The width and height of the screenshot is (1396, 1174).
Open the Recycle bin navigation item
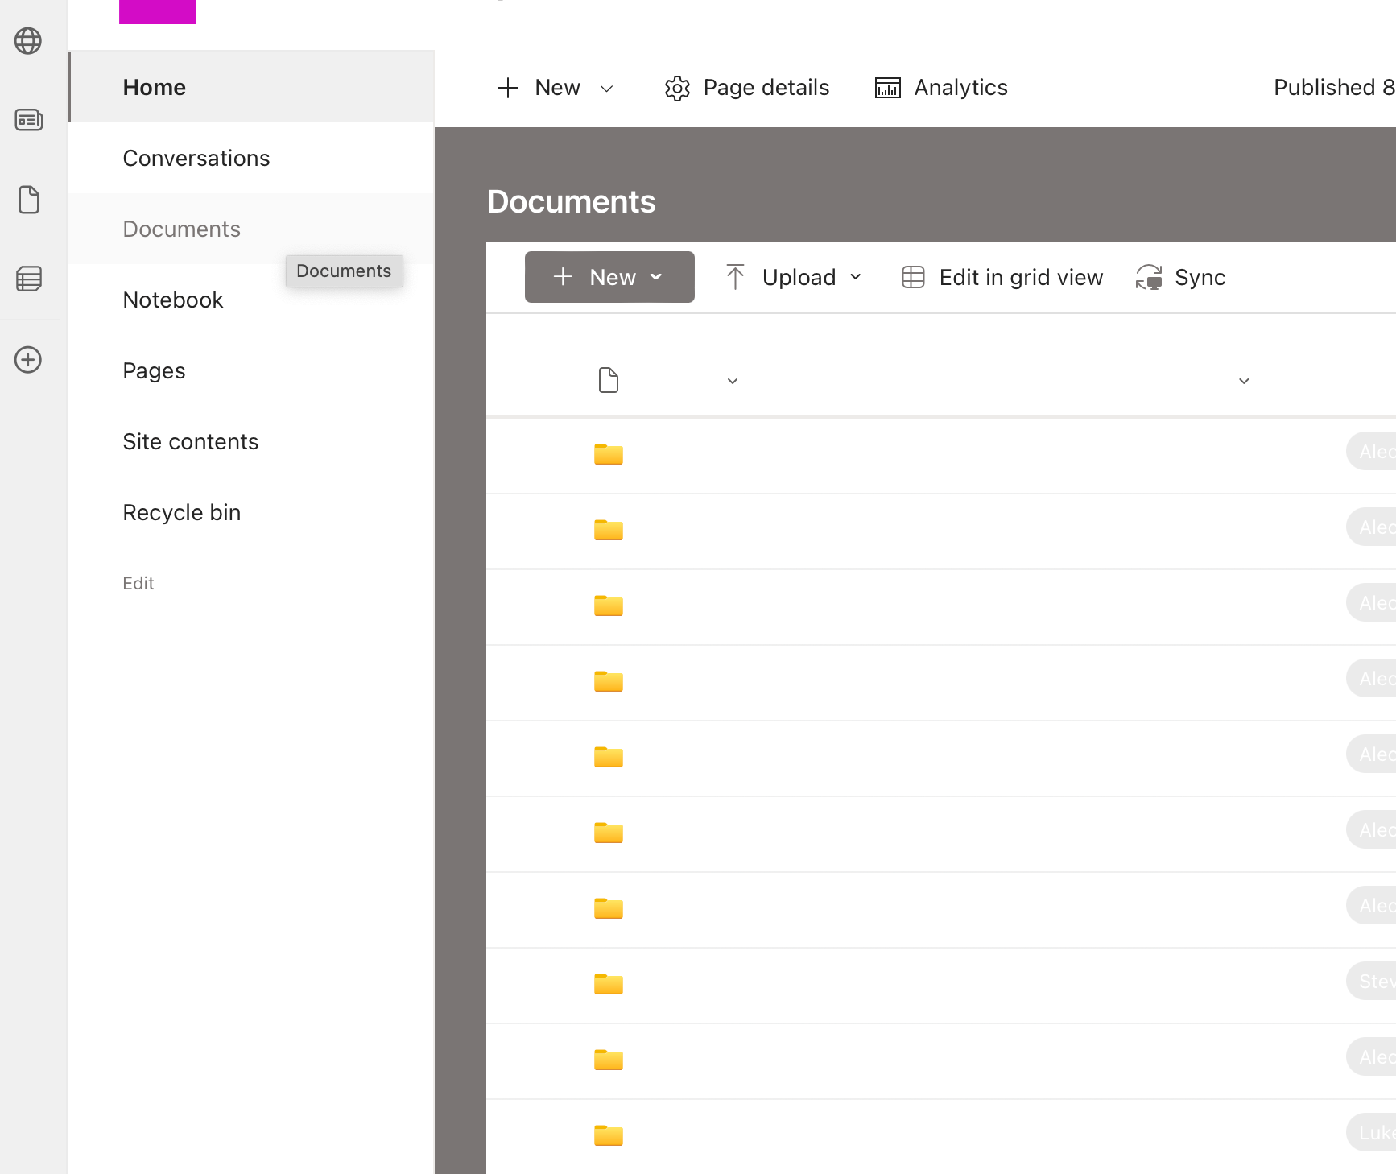251,512
